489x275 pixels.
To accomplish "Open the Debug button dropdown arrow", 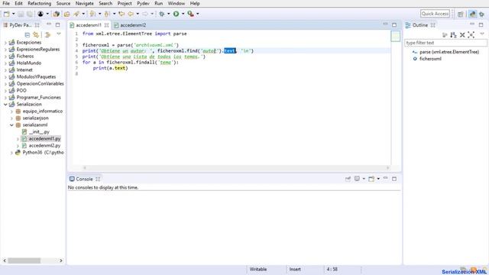I will coord(168,14).
